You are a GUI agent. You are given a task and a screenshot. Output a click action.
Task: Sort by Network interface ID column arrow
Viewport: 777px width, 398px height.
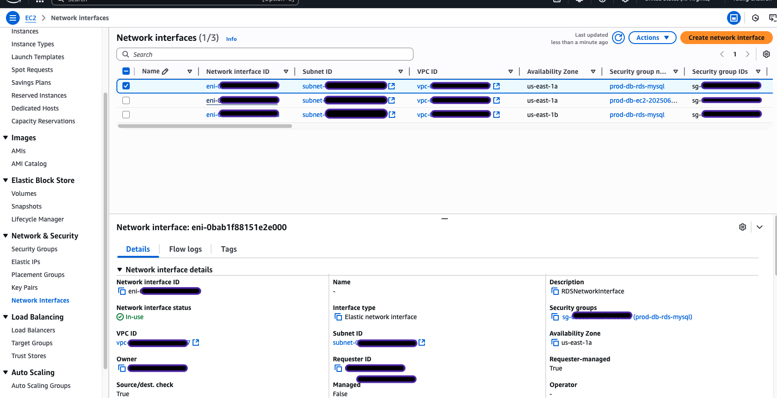pos(286,72)
